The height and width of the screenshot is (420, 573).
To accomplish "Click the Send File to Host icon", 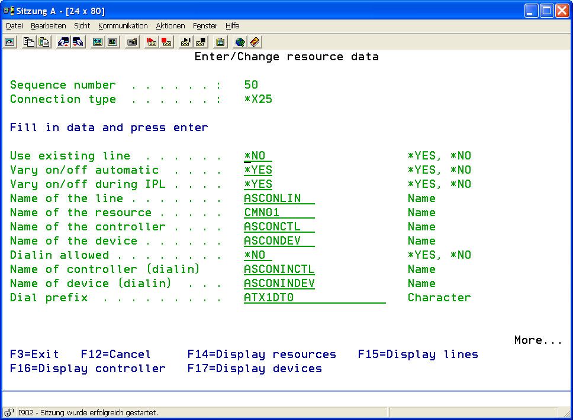I will coord(63,42).
